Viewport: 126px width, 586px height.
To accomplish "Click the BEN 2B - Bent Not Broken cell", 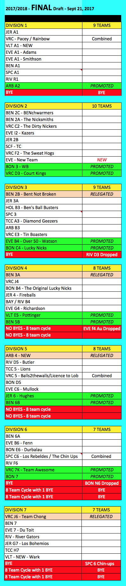I will coord(44,194).
